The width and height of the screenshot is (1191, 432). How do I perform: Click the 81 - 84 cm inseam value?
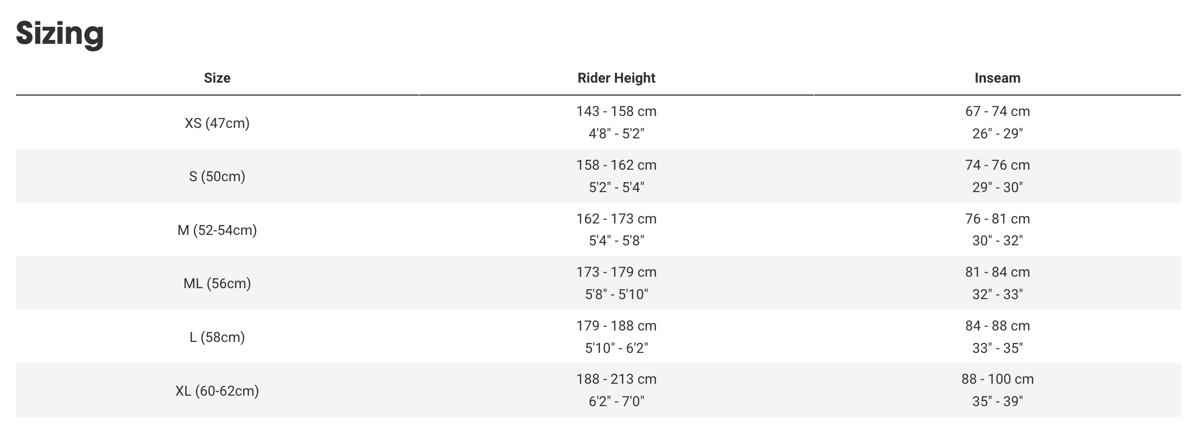[997, 272]
